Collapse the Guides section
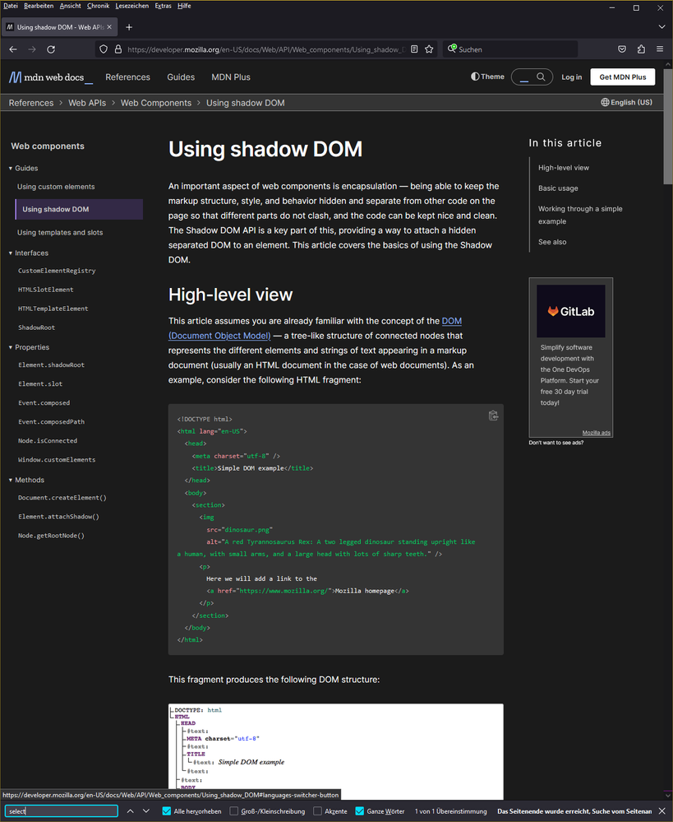 click(24, 169)
